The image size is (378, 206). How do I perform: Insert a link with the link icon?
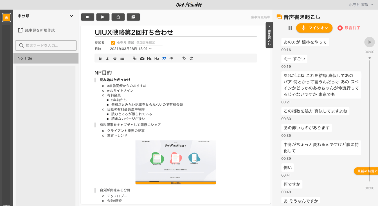coord(134,58)
